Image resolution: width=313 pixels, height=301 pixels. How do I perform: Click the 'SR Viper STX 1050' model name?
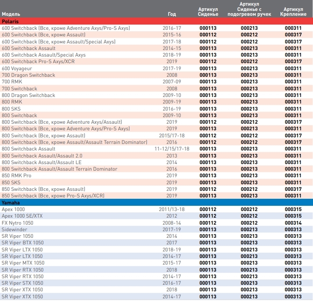point(22,283)
